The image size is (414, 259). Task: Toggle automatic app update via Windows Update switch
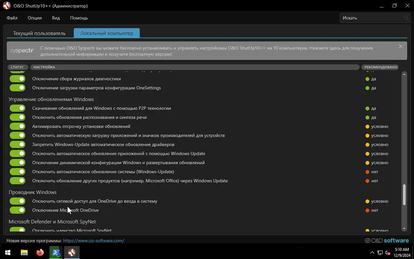pos(17,153)
